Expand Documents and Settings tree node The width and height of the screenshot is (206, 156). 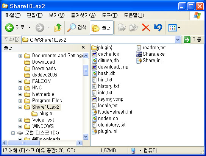point(20,56)
